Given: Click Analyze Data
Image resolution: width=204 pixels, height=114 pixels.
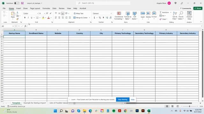Looking at the screenshot, I should pos(189,16).
